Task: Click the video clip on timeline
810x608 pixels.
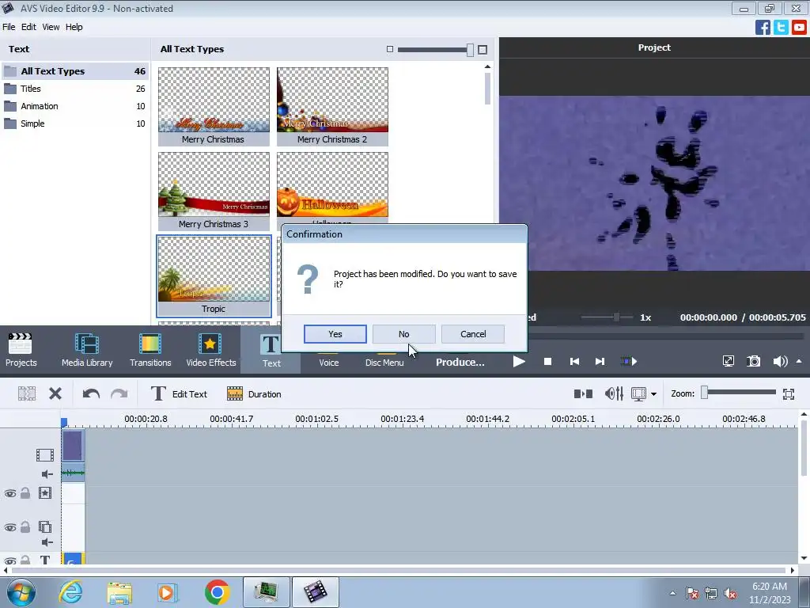Action: click(73, 446)
